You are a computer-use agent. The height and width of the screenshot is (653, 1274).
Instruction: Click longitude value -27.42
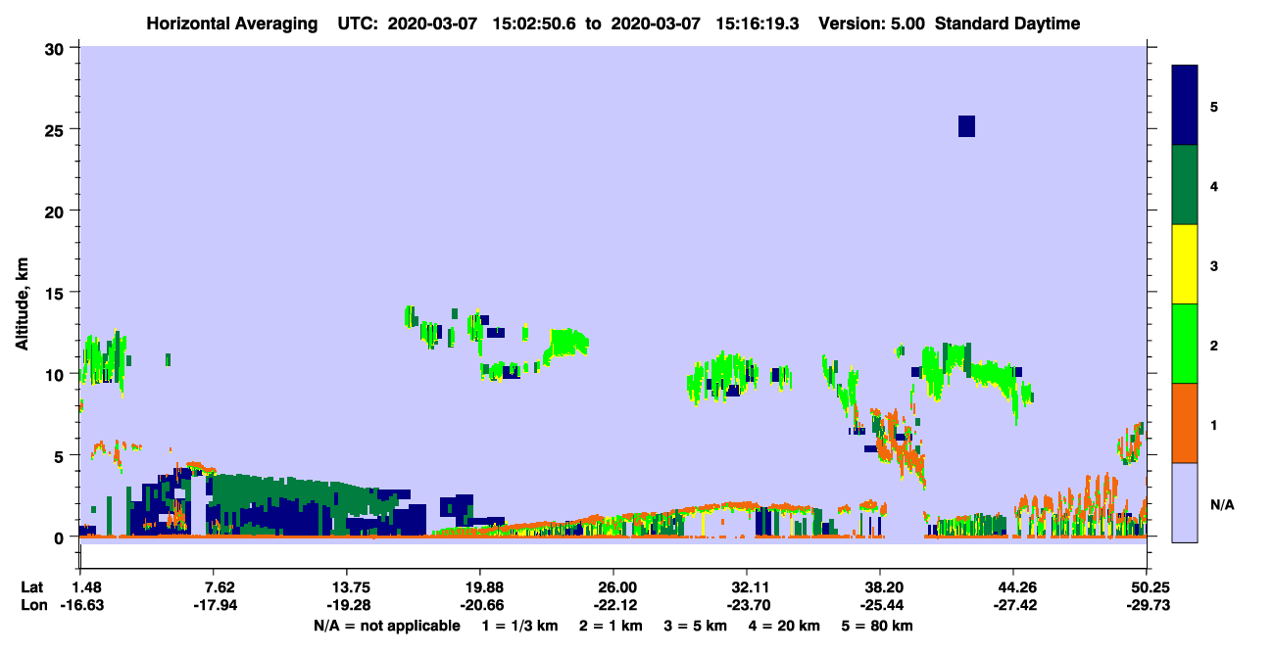tap(1013, 605)
